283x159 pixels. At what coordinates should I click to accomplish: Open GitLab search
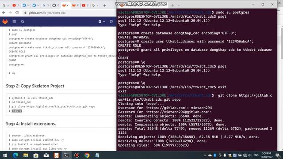click(x=23, y=22)
